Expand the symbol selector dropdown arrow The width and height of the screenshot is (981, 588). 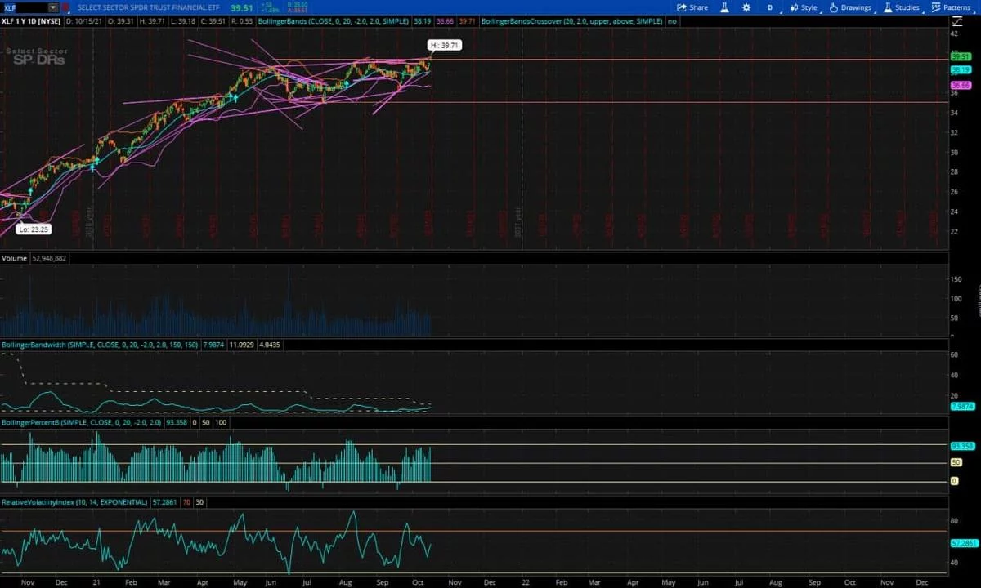tap(53, 7)
